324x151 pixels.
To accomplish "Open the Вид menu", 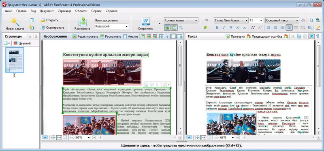I will (x=33, y=11).
